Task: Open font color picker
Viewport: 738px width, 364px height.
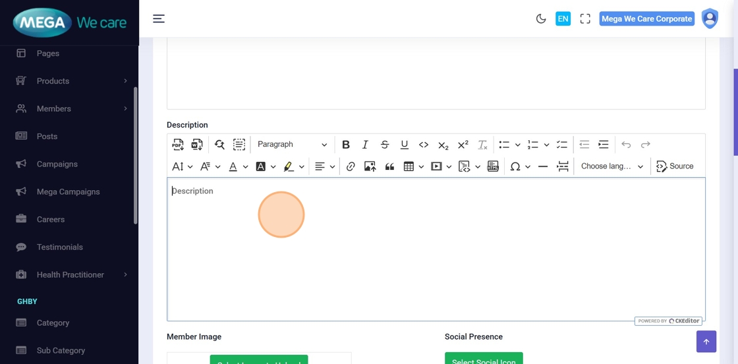Action: point(233,167)
